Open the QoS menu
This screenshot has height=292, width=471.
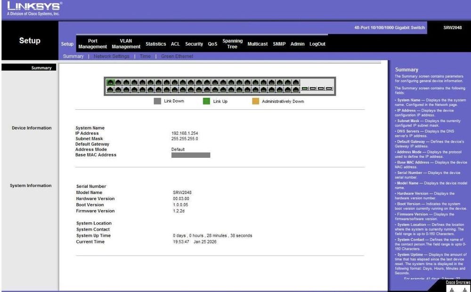212,44
